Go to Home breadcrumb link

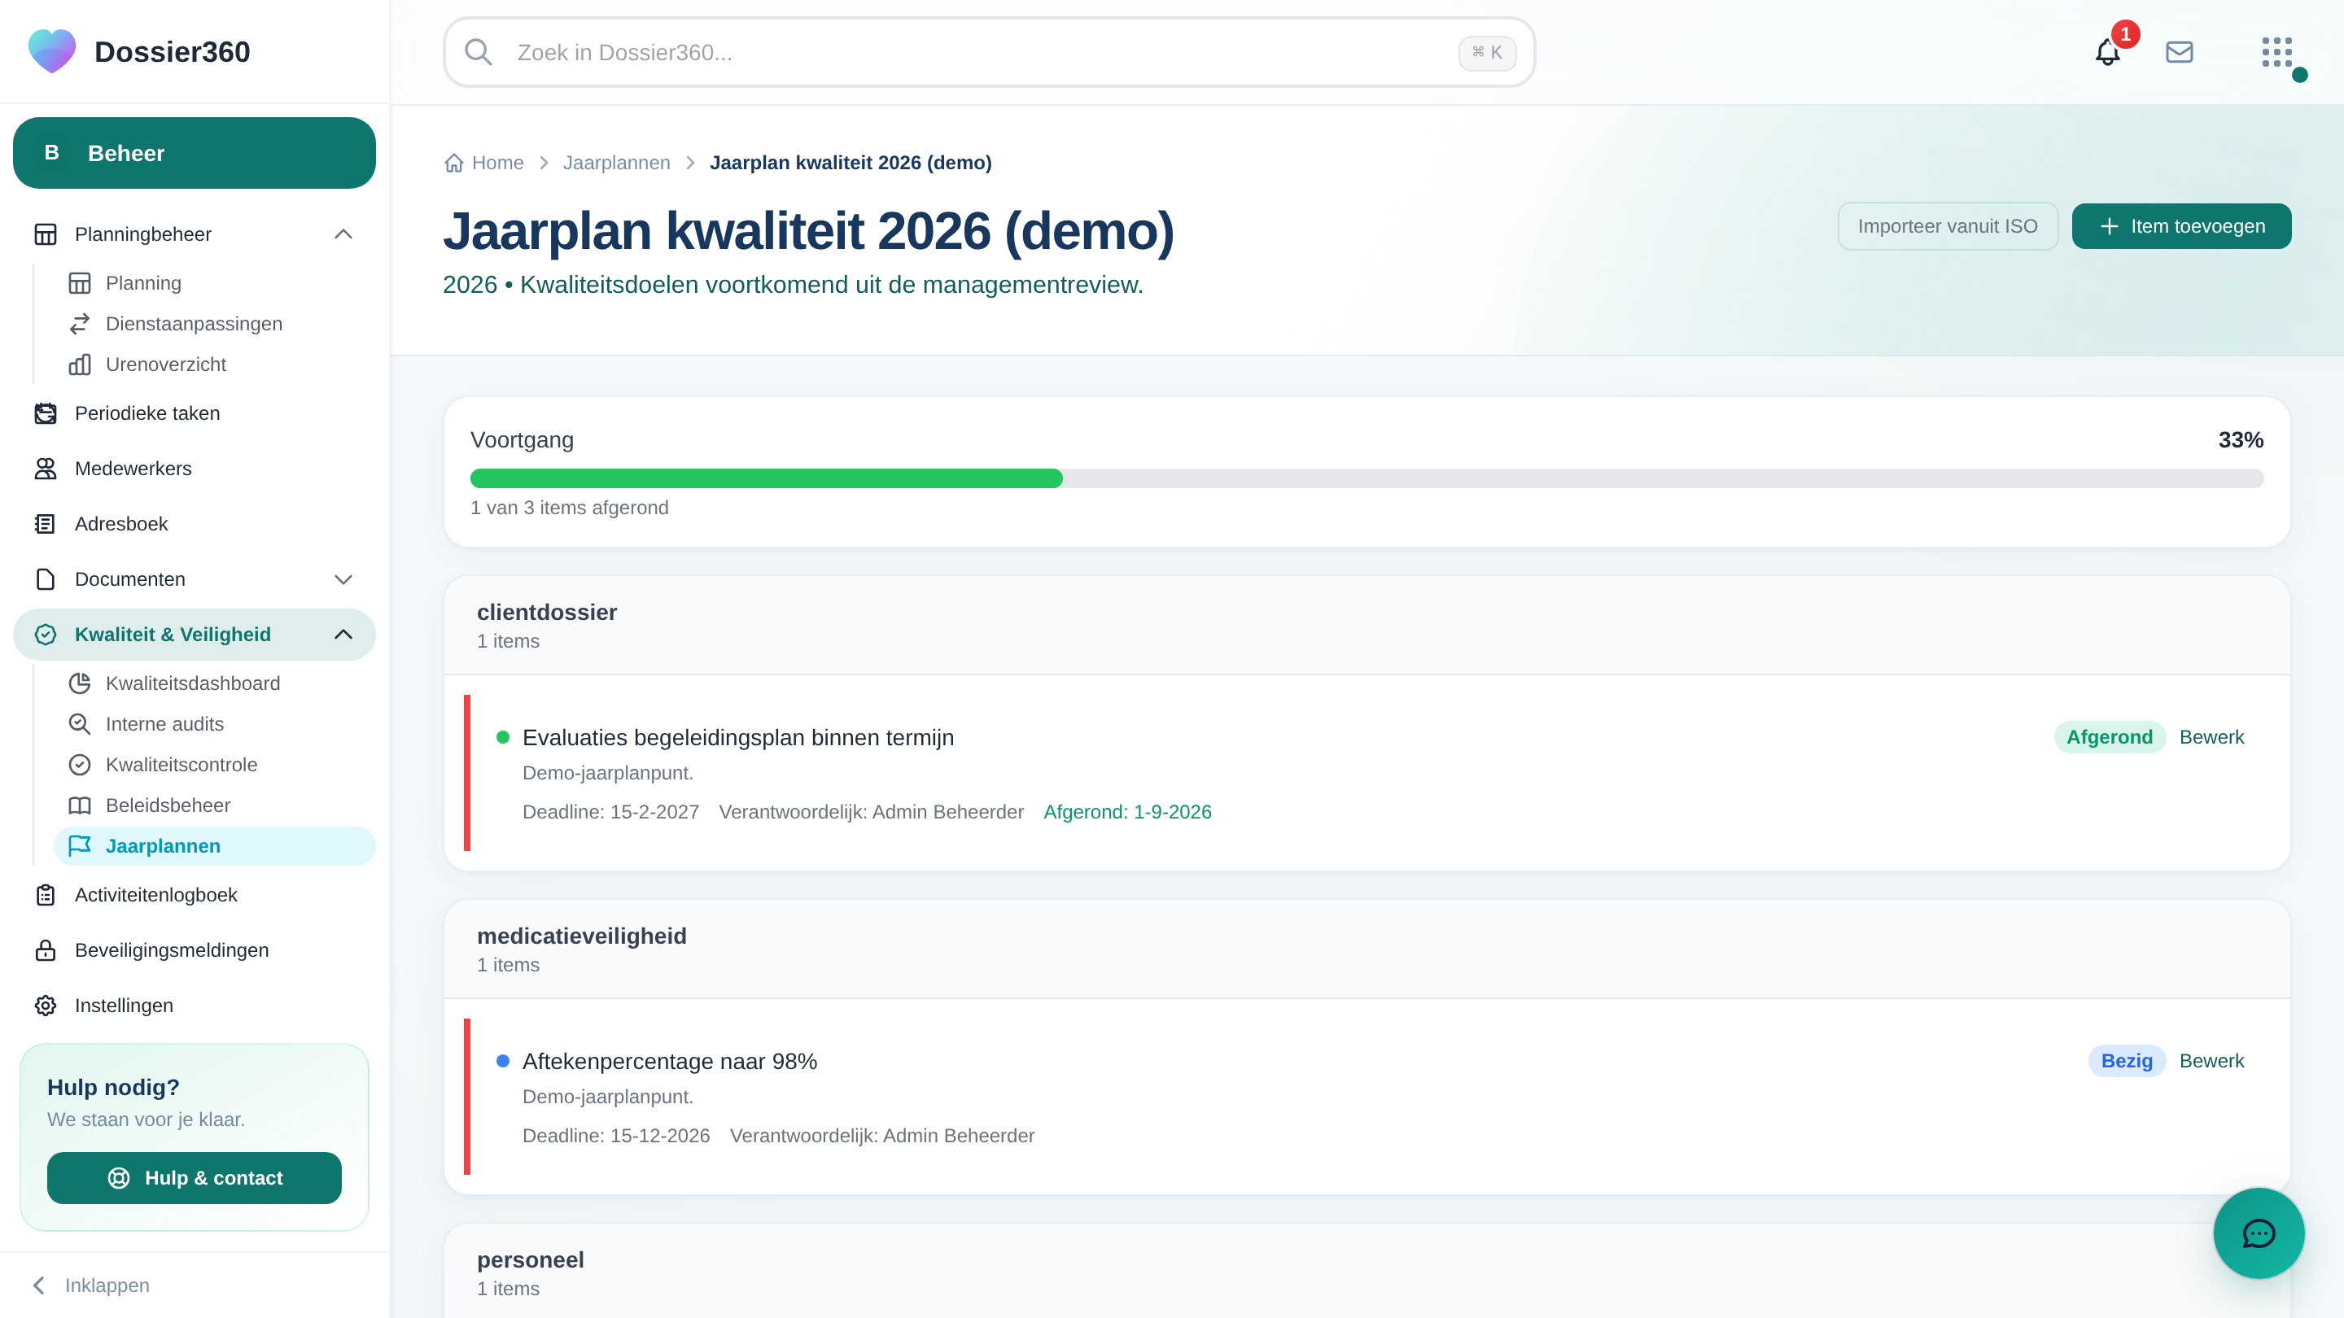(498, 163)
